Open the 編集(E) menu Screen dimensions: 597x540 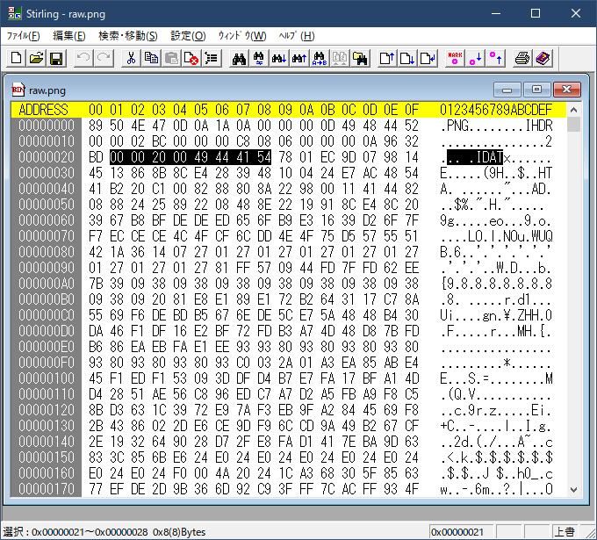(69, 36)
